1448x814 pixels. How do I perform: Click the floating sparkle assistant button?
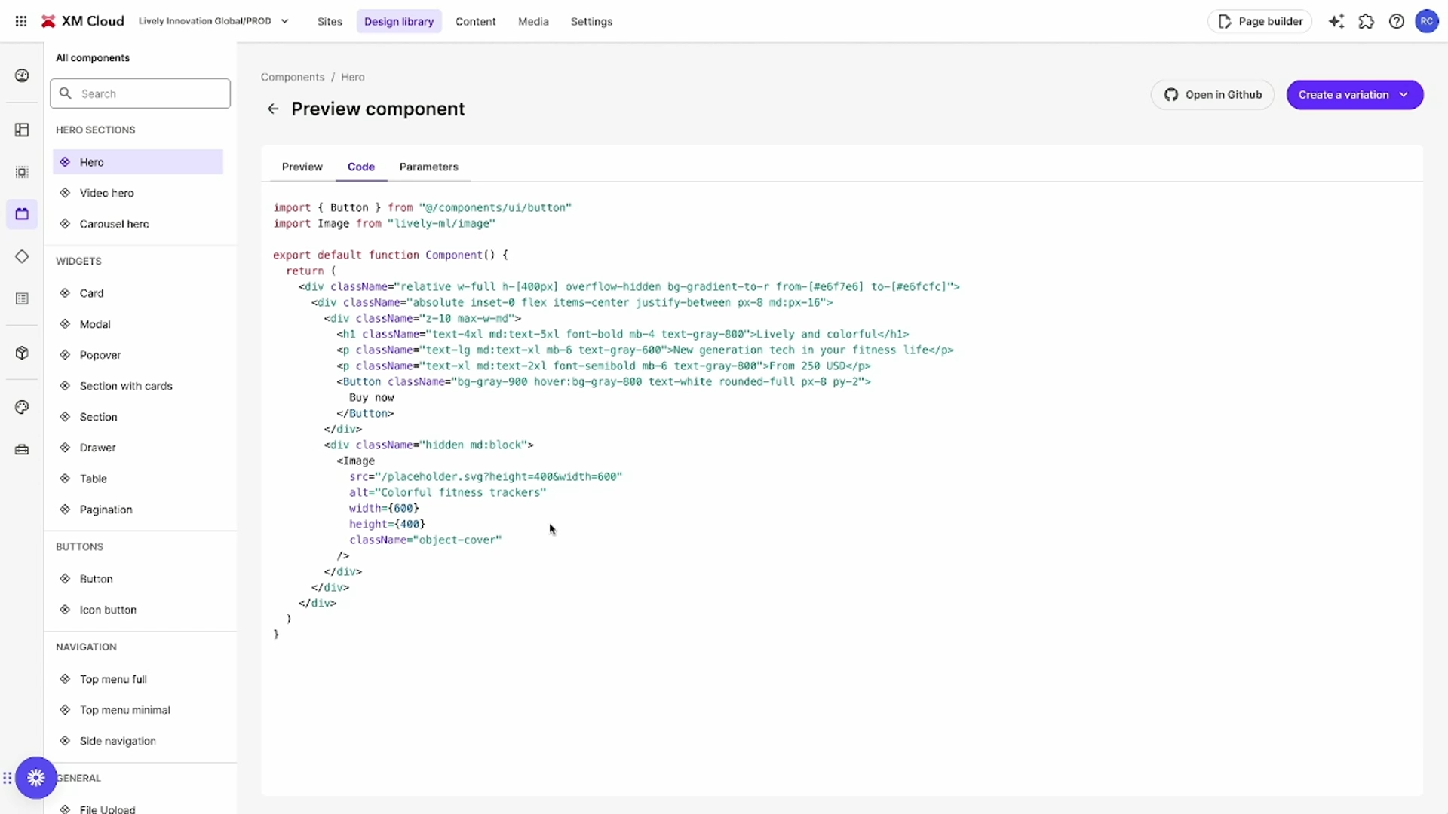pyautogui.click(x=35, y=777)
